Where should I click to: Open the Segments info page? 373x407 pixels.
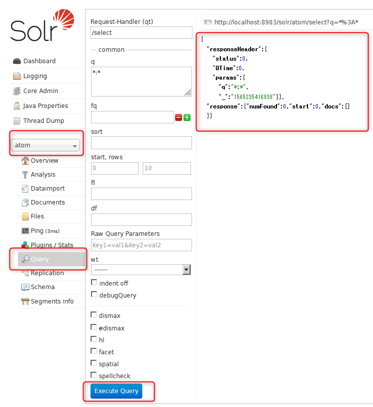pos(52,302)
